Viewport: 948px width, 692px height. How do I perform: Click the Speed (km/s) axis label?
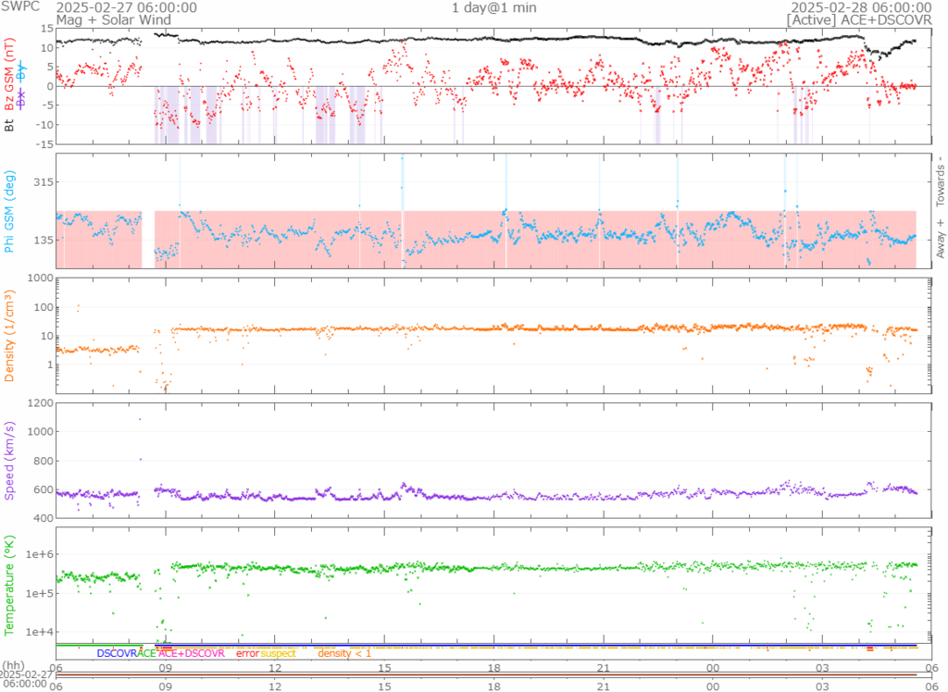coord(10,460)
